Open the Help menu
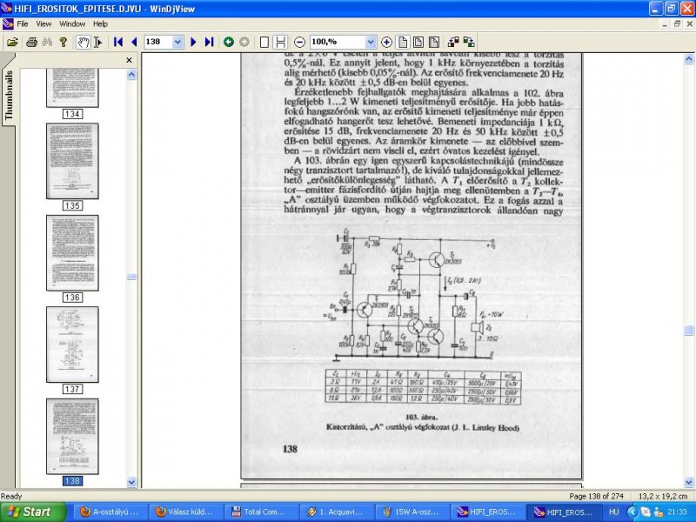The width and height of the screenshot is (696, 522). pyautogui.click(x=100, y=24)
